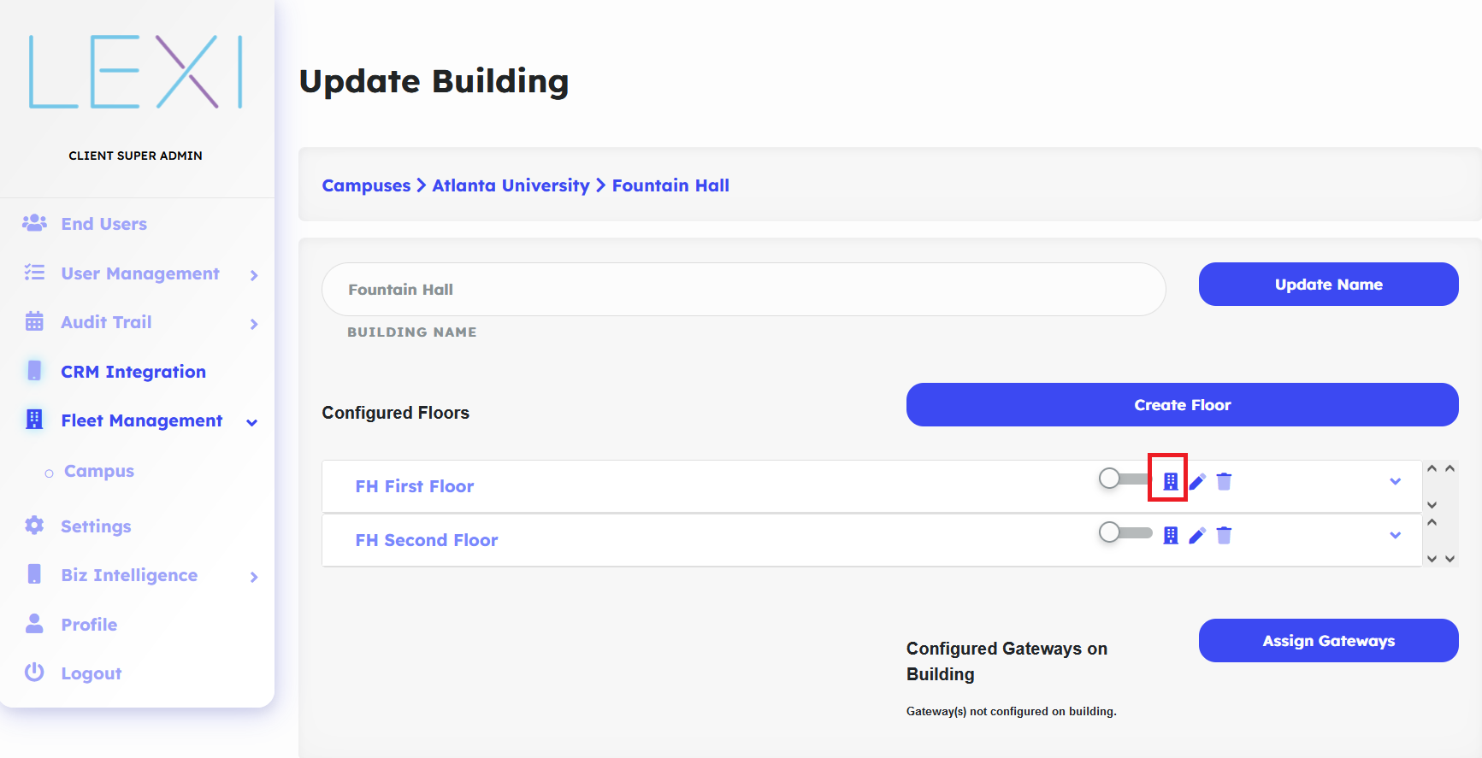The height and width of the screenshot is (758, 1482).
Task: Click the edit pencil for FH First Floor
Action: 1197,482
